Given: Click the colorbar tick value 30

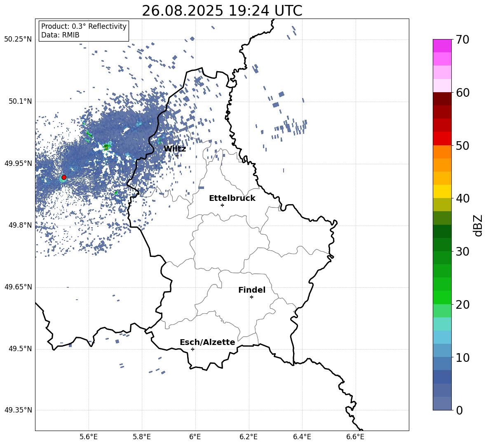Looking at the screenshot, I should 462,252.
